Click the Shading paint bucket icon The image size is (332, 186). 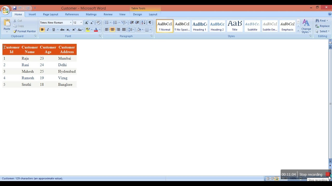[139, 30]
